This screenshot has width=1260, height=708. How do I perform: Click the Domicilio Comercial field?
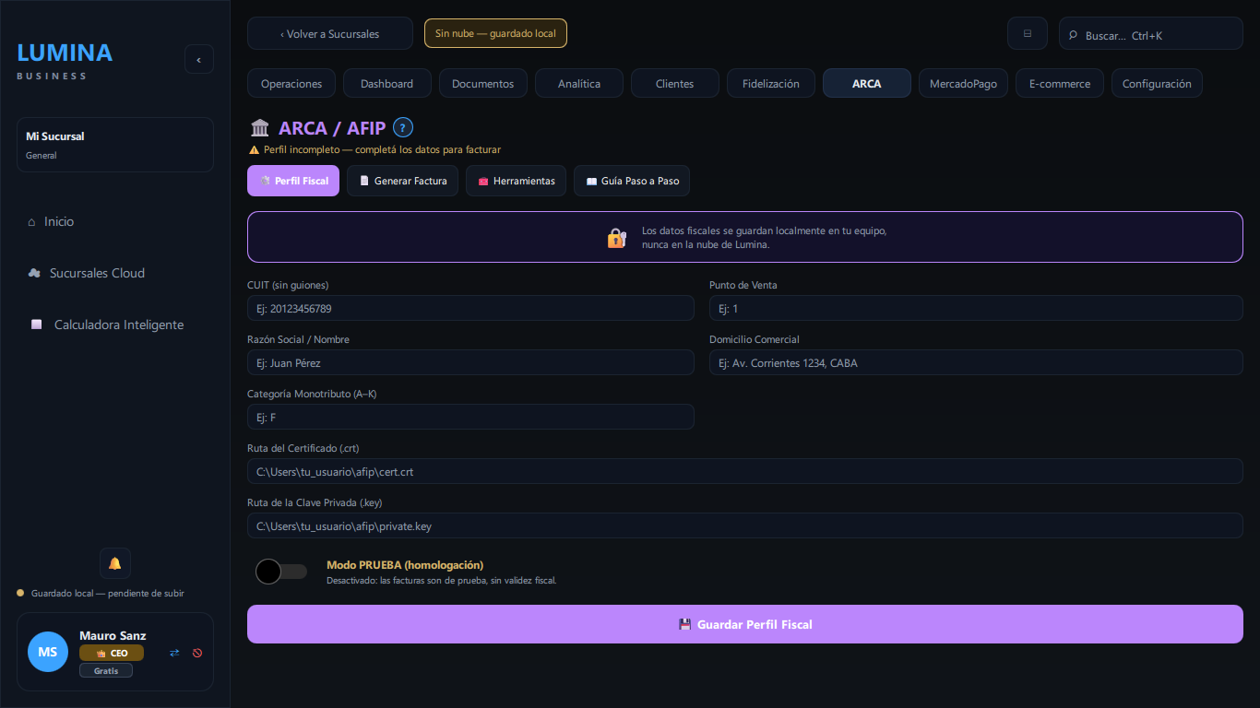pyautogui.click(x=976, y=362)
